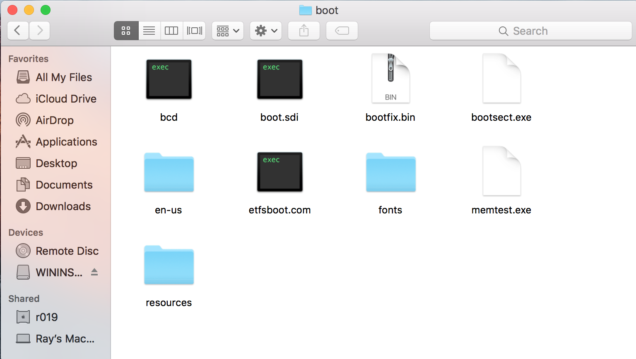Click the bcd file name label

click(169, 117)
